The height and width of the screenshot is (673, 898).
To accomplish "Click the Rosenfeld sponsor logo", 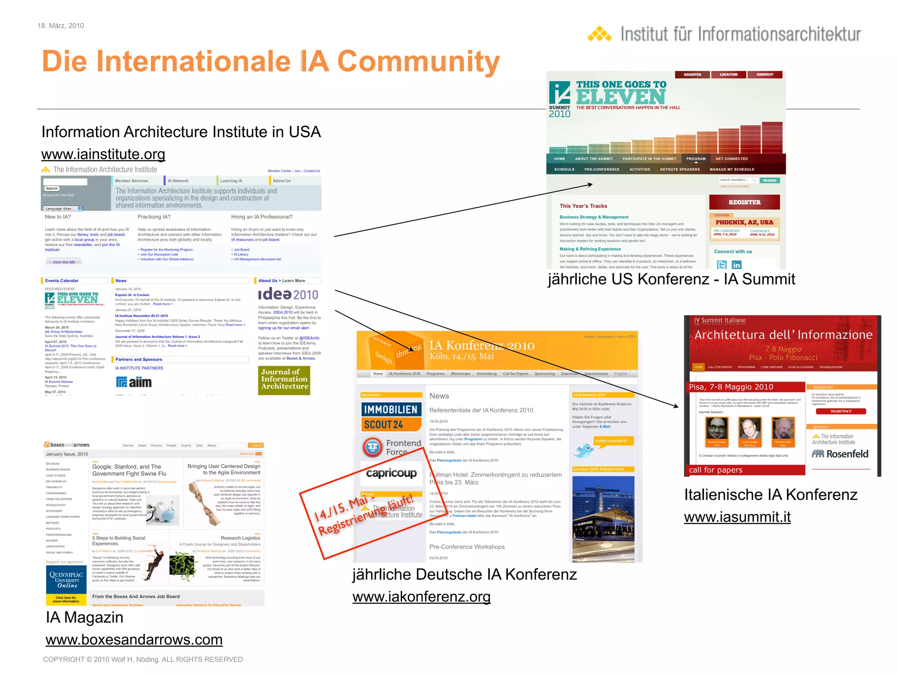I will (840, 454).
